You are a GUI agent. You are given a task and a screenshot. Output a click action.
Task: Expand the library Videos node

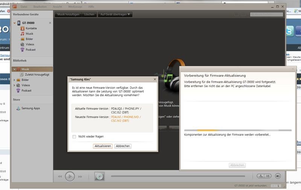[14, 85]
